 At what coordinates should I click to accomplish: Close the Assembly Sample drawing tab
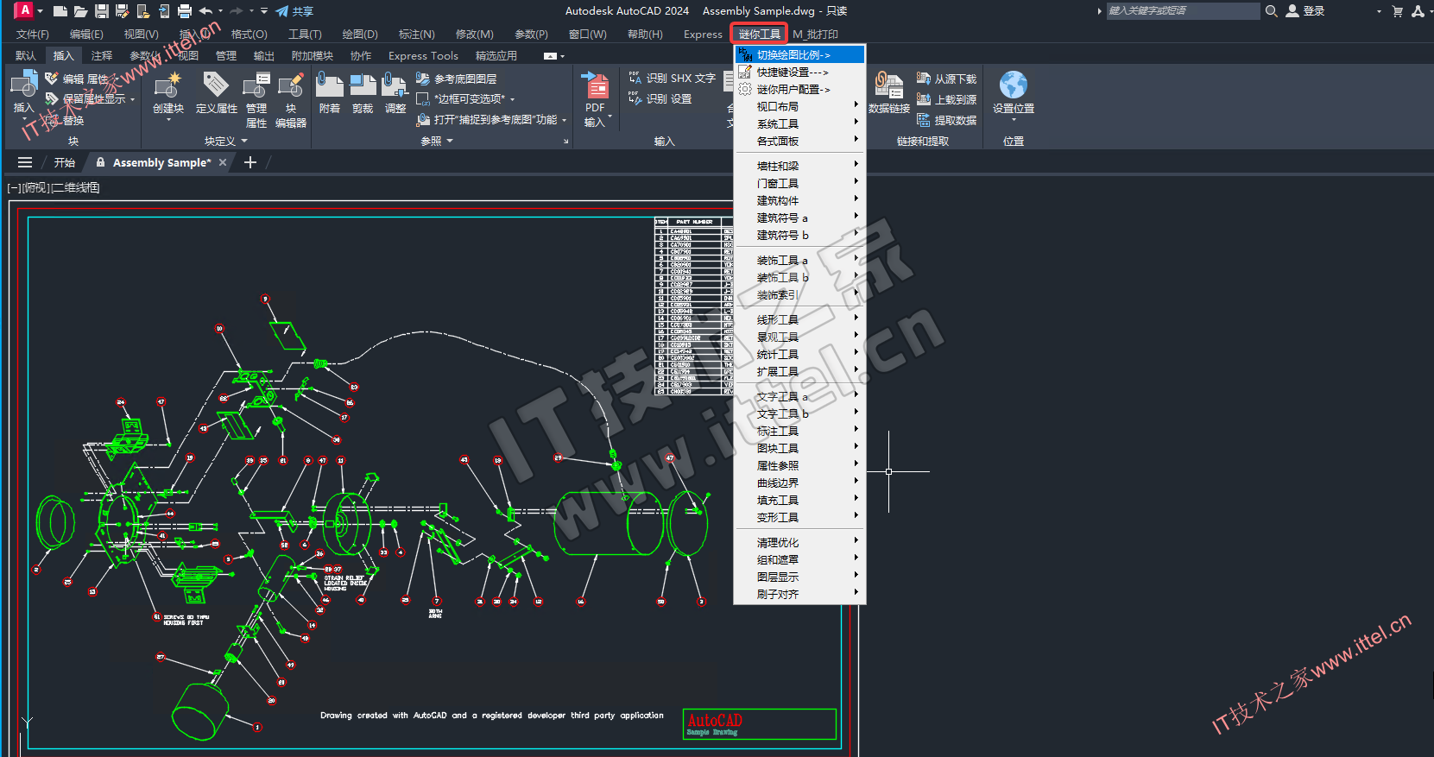click(223, 162)
